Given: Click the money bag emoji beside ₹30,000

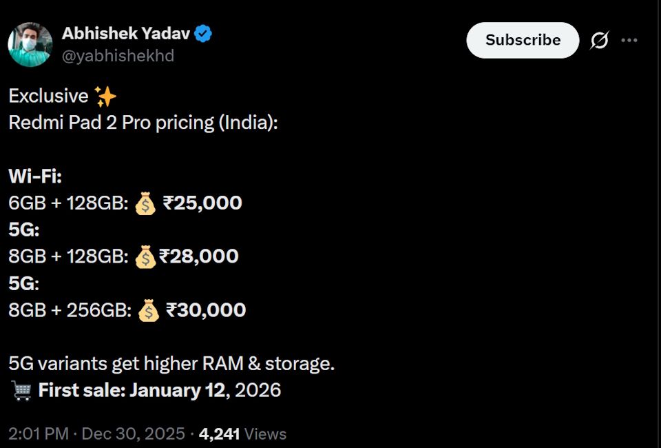Looking at the screenshot, I should point(148,310).
